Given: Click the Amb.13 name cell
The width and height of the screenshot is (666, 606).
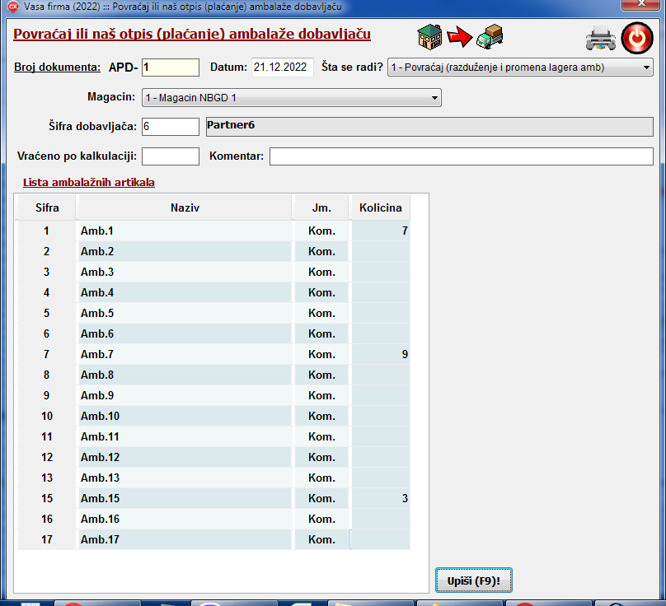Looking at the screenshot, I should click(185, 478).
